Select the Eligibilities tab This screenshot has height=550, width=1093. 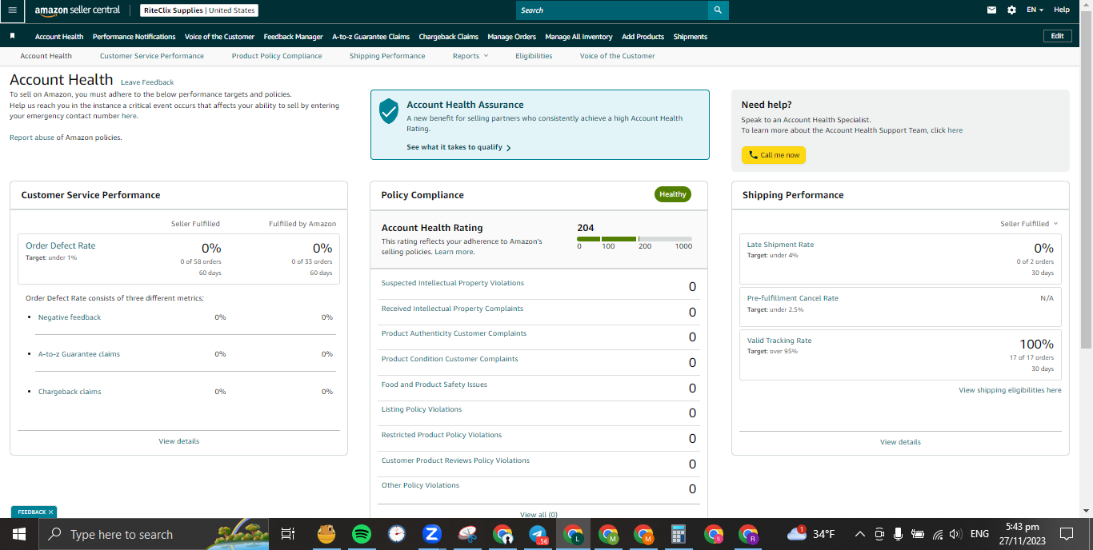(x=534, y=56)
